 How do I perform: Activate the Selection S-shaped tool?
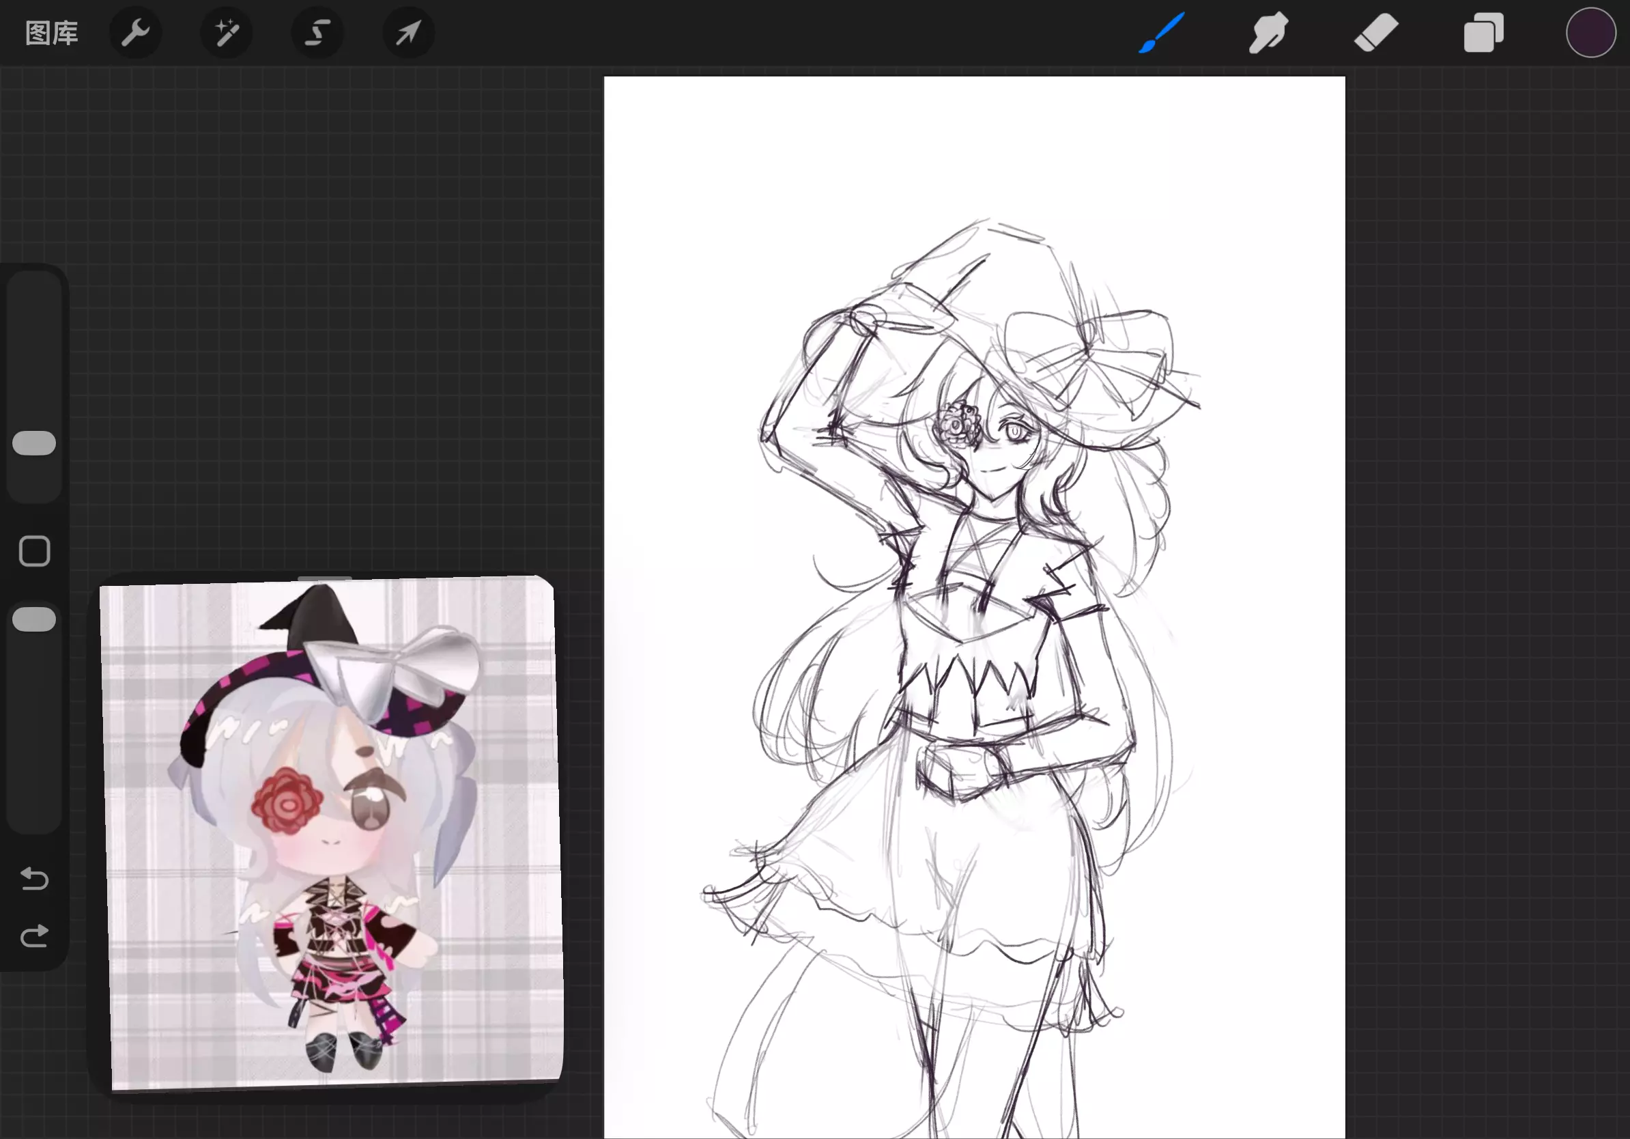pos(317,33)
